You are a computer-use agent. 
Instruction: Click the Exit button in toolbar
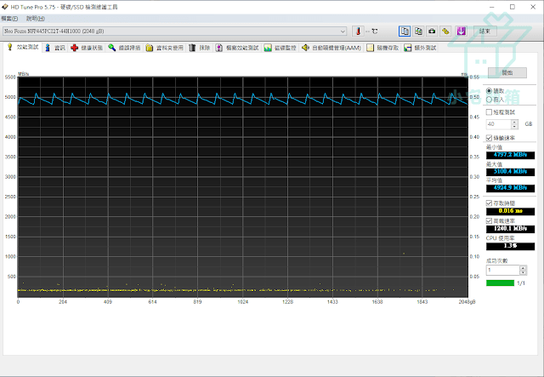point(484,31)
